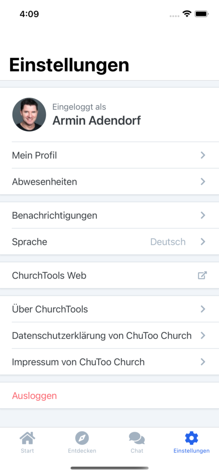The image size is (219, 474).
Task: Tap the Armin Adendorf name label
Action: [x=96, y=121]
